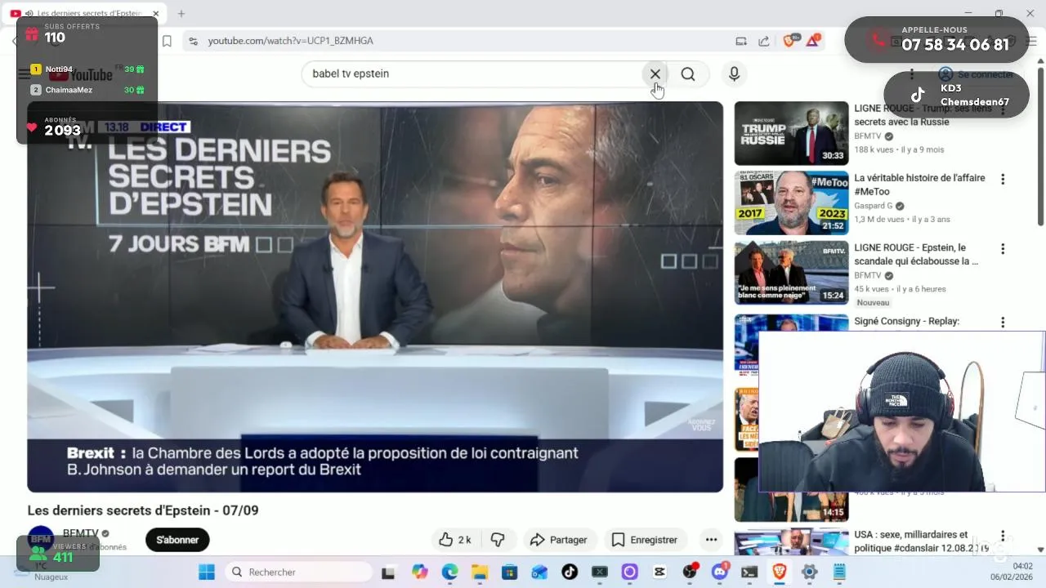The width and height of the screenshot is (1046, 588).
Task: Open Microsoft Edge from the taskbar
Action: coord(450,572)
